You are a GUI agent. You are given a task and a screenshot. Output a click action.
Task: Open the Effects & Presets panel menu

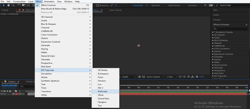click(x=246, y=25)
